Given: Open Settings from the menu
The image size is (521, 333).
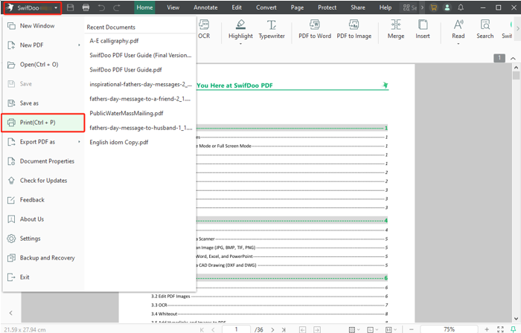Looking at the screenshot, I should pos(43,239).
